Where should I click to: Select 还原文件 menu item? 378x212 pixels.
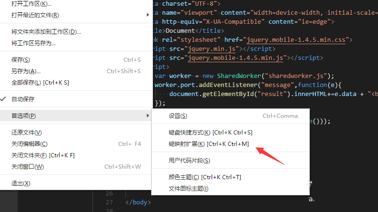click(x=76, y=133)
